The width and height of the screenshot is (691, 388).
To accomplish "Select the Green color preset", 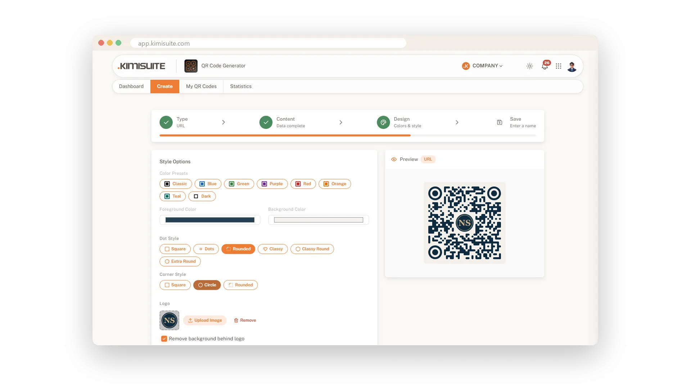I will coord(239,184).
